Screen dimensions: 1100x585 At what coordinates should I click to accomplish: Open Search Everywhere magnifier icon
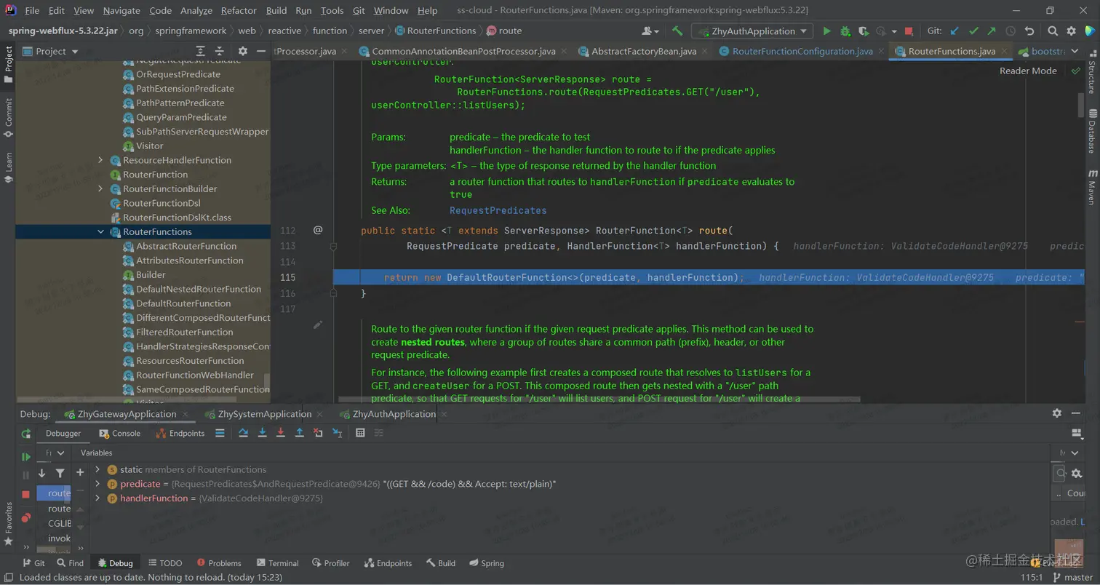(1052, 31)
